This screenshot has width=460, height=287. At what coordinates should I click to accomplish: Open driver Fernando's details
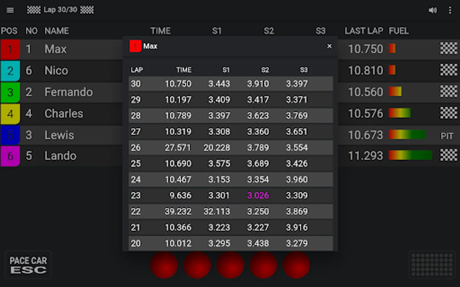click(x=69, y=92)
